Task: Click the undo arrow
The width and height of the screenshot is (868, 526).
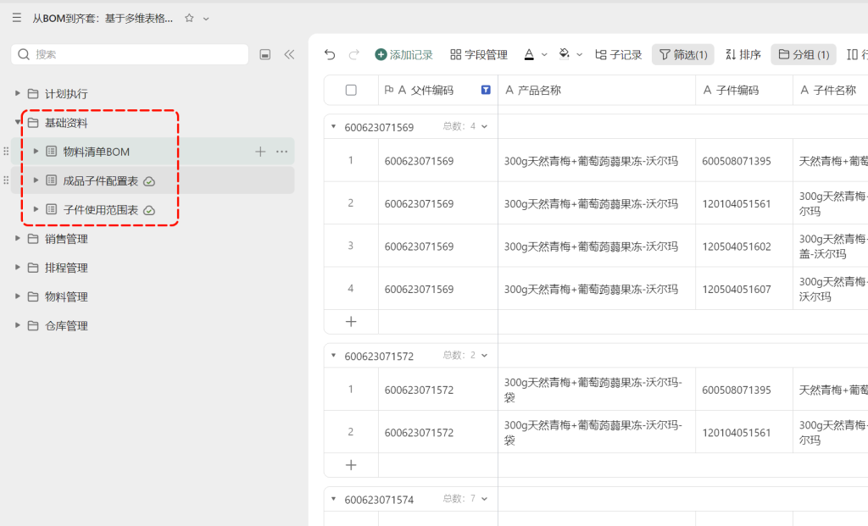Action: click(x=330, y=54)
